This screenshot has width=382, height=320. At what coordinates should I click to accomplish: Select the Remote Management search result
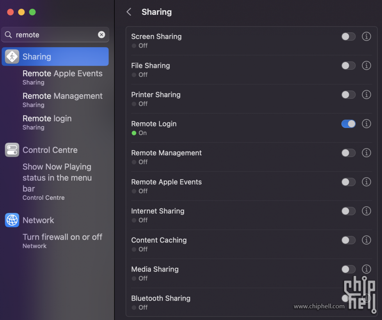(x=62, y=96)
